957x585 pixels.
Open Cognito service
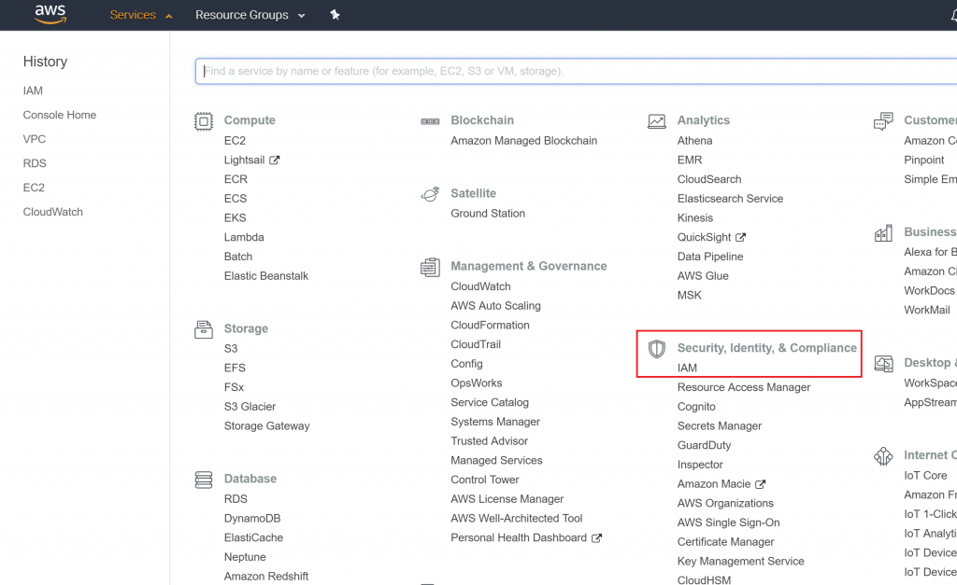click(x=696, y=407)
